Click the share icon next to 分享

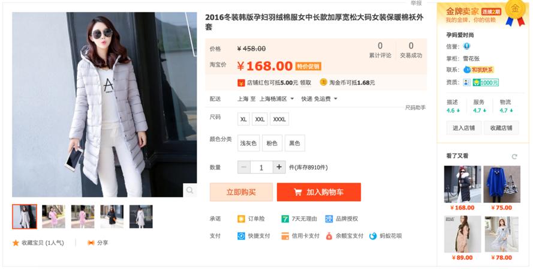coord(91,243)
